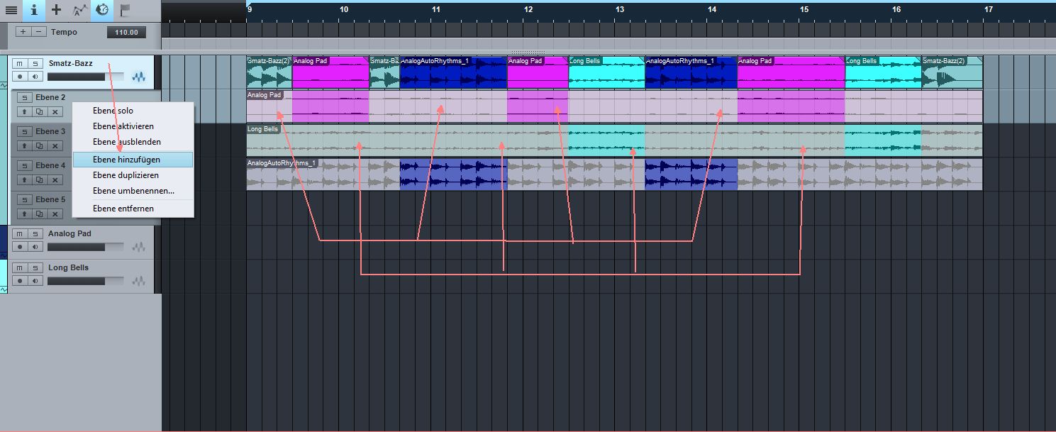1056x432 pixels.
Task: Solo layer Ebene 5
Action: tap(24, 200)
